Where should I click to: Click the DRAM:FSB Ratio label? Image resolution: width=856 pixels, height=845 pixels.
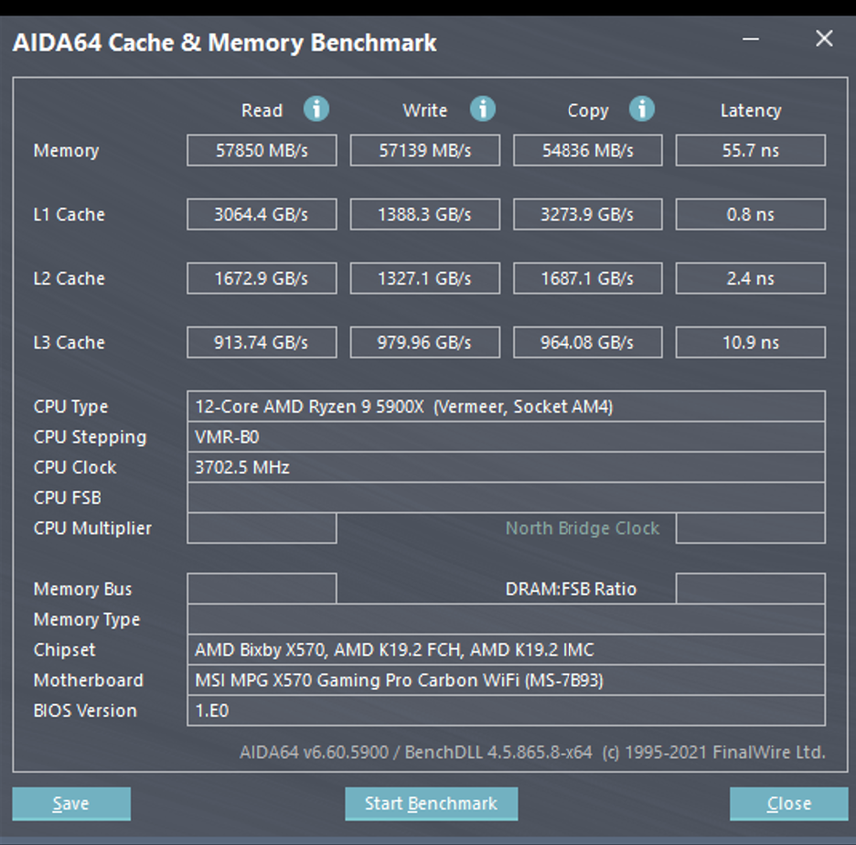(x=571, y=588)
